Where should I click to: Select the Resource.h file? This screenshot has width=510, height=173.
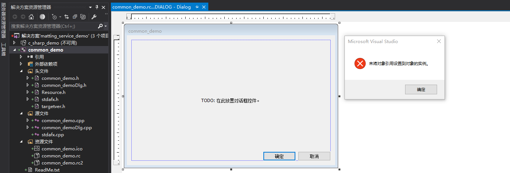(x=54, y=92)
